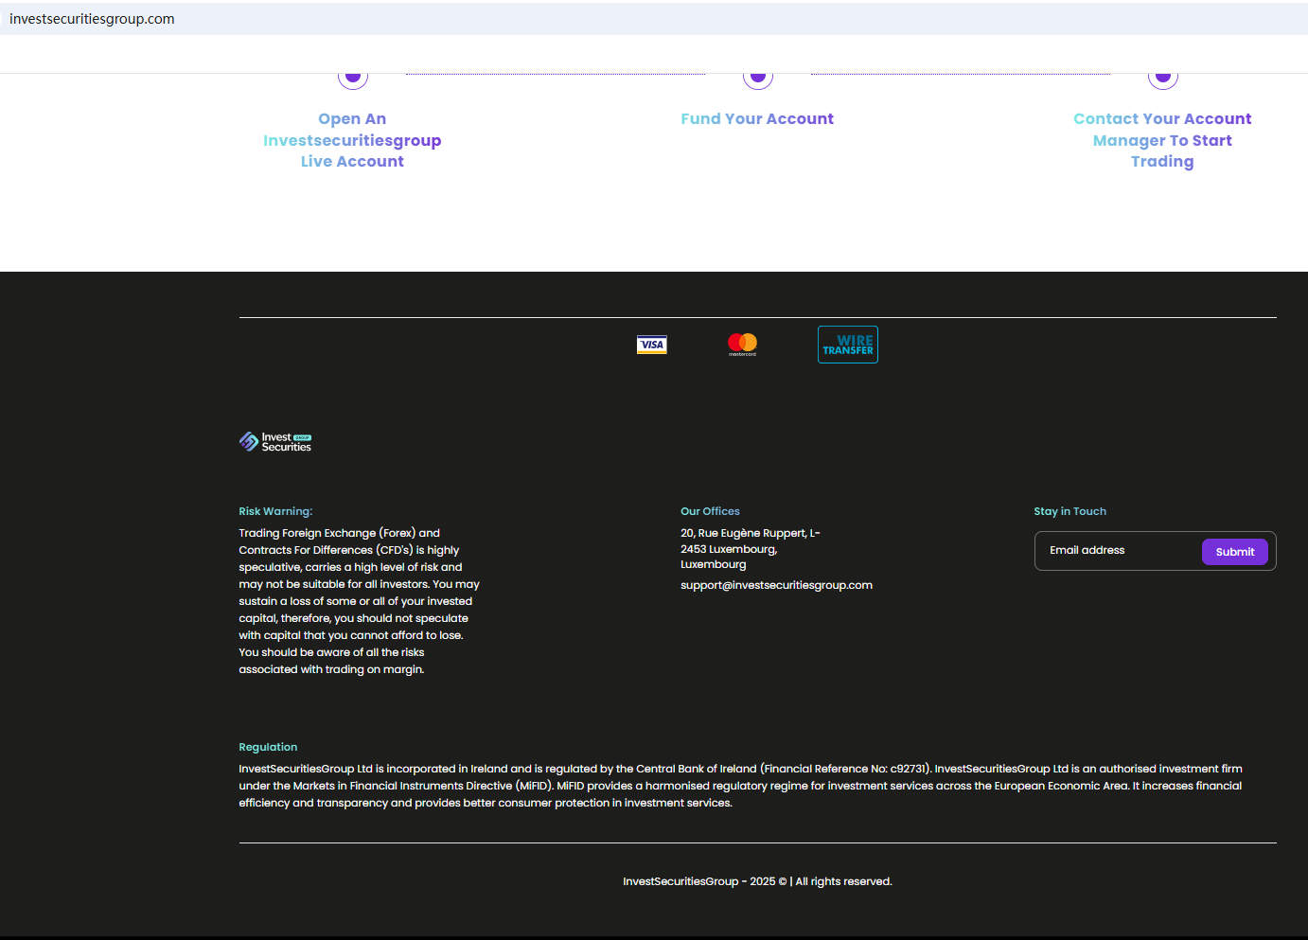Click the Wire Transfer badge icon

click(847, 345)
